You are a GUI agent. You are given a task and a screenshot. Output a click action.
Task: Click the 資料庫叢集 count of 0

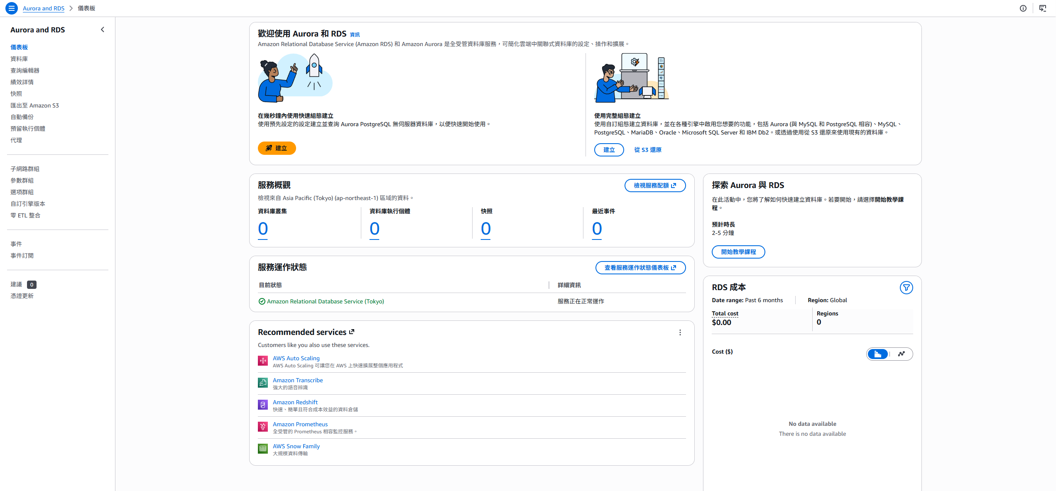coord(263,229)
